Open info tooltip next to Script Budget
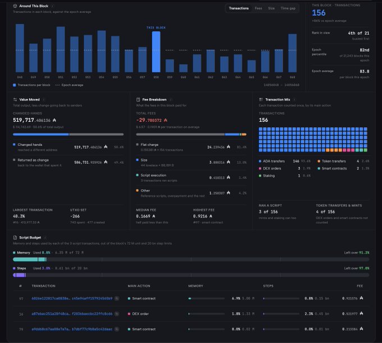 [x=46, y=237]
